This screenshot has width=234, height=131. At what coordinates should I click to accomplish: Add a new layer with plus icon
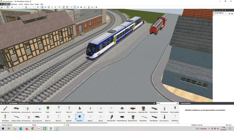(214, 10)
